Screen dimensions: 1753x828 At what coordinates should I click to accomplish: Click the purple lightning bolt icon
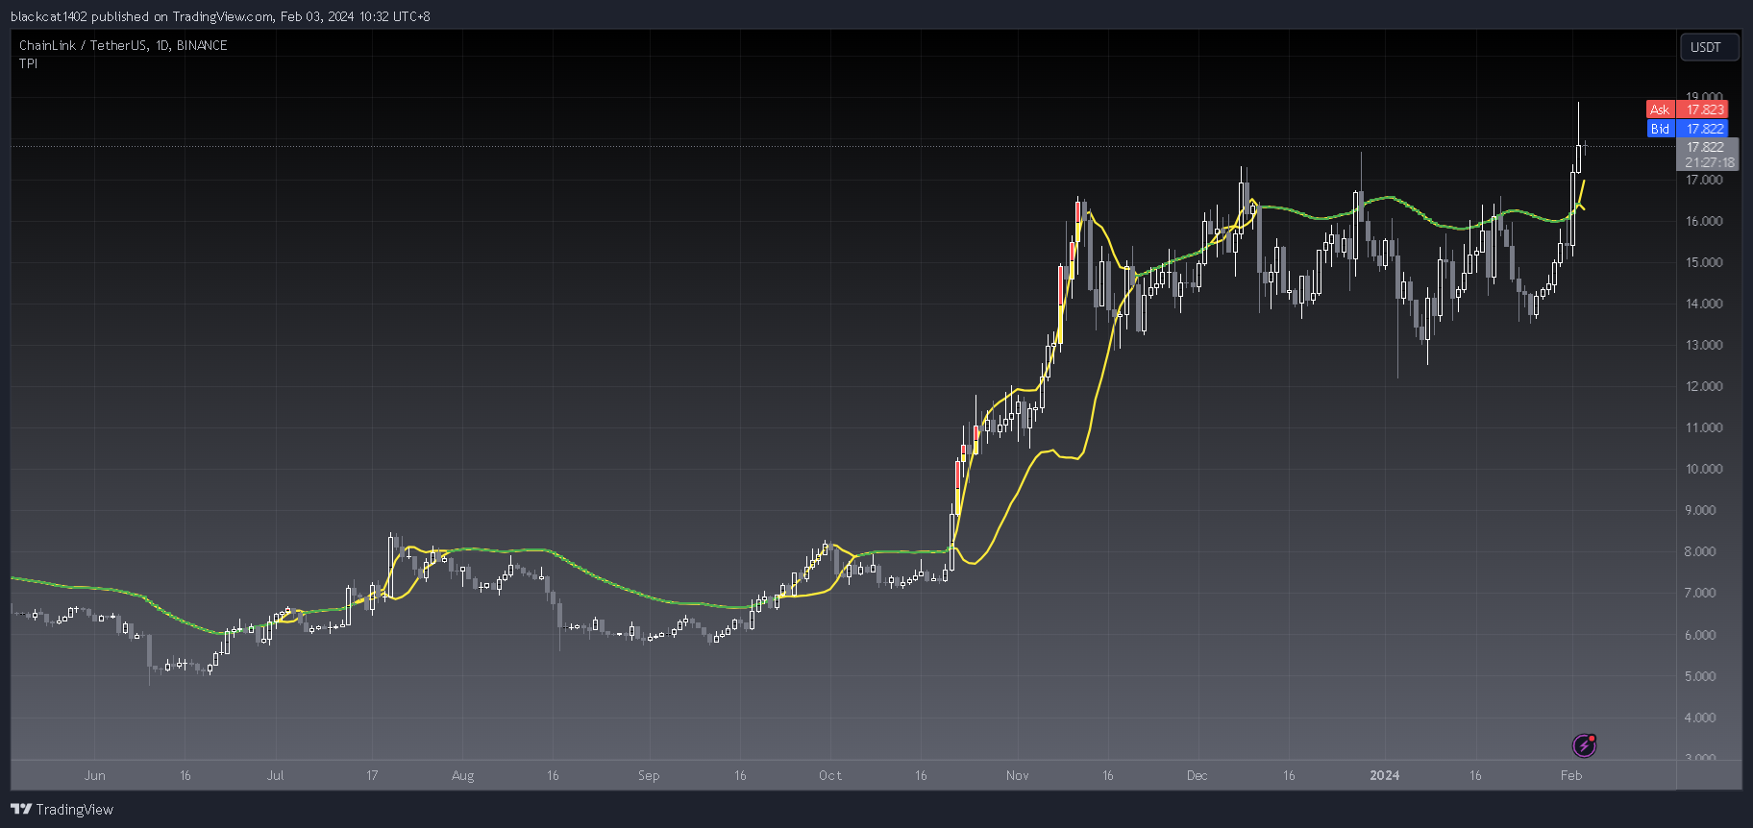pyautogui.click(x=1584, y=745)
